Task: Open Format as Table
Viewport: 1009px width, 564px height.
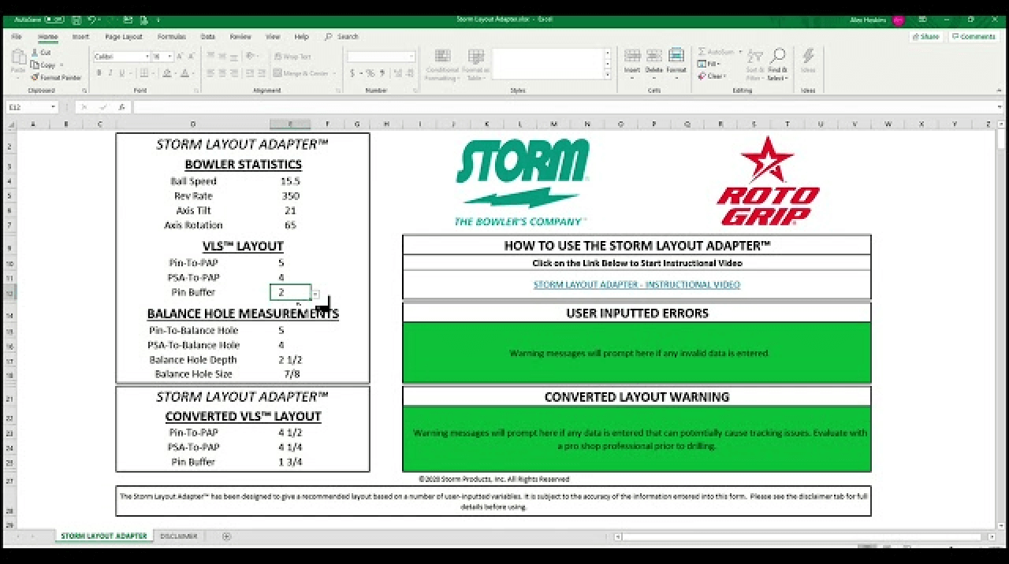Action: 475,65
